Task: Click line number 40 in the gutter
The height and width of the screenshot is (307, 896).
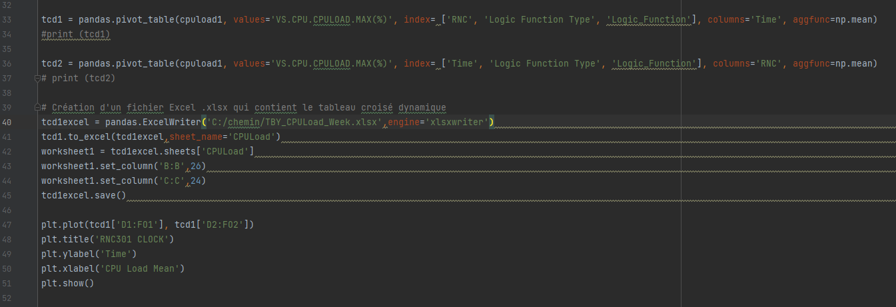Action: [x=7, y=122]
